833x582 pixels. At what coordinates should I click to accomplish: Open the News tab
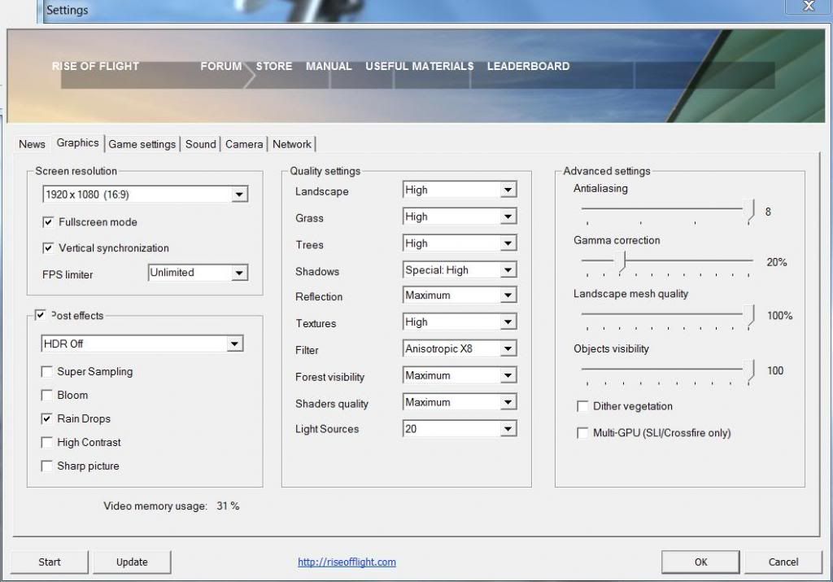click(32, 144)
